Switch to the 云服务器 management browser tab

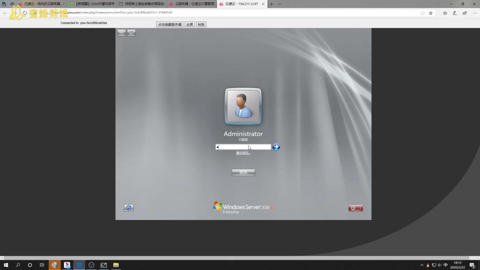click(192, 4)
